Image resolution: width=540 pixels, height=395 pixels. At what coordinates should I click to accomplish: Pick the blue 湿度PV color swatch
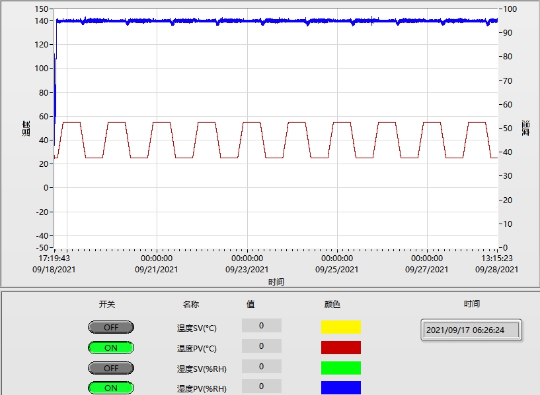pyautogui.click(x=340, y=388)
